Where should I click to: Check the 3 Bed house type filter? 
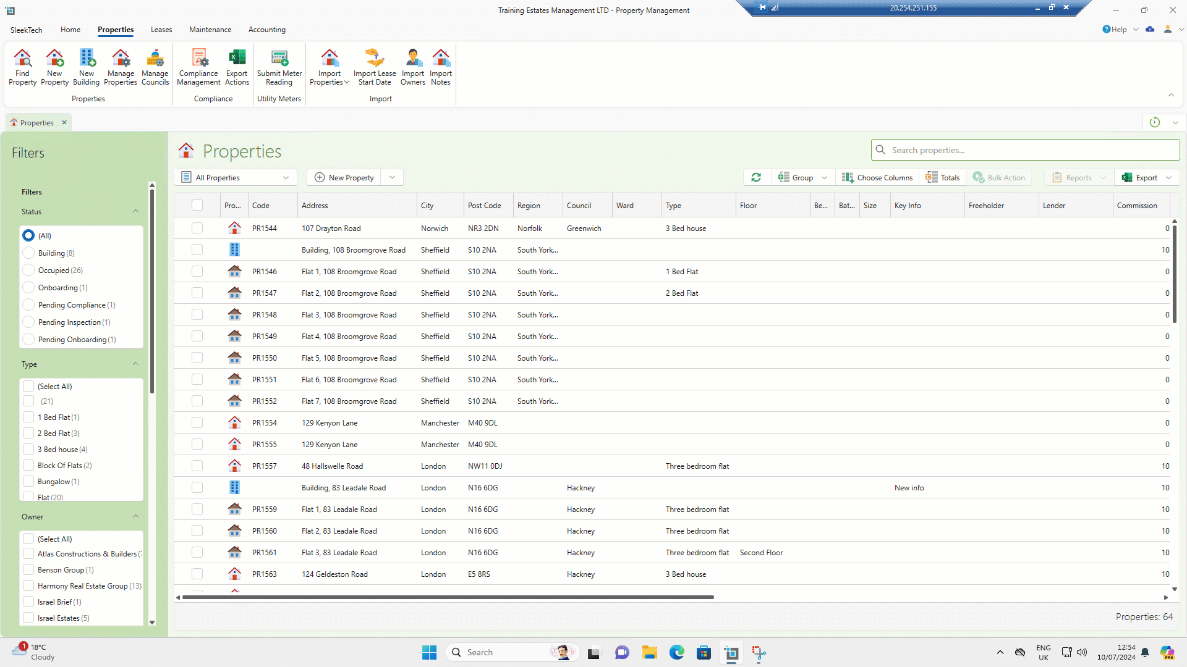28,450
